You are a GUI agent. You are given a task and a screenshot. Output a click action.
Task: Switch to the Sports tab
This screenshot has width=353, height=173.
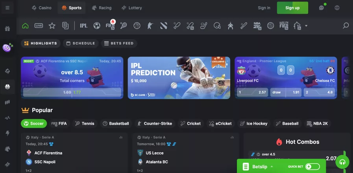point(72,8)
